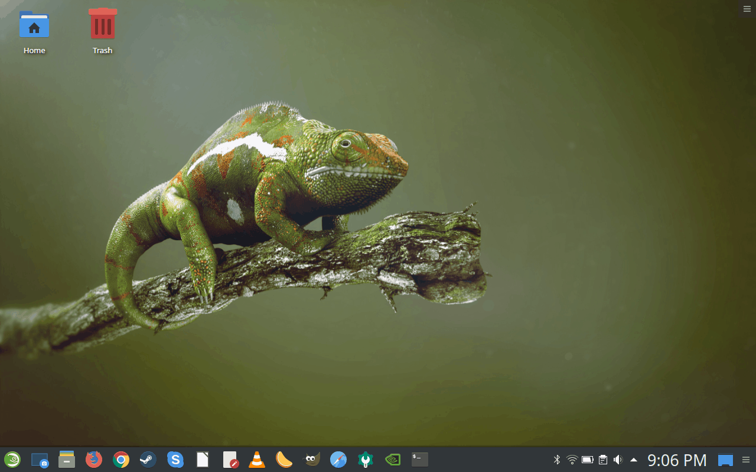756x472 pixels.
Task: Select the "Home" icon label
Action: pyautogui.click(x=34, y=51)
